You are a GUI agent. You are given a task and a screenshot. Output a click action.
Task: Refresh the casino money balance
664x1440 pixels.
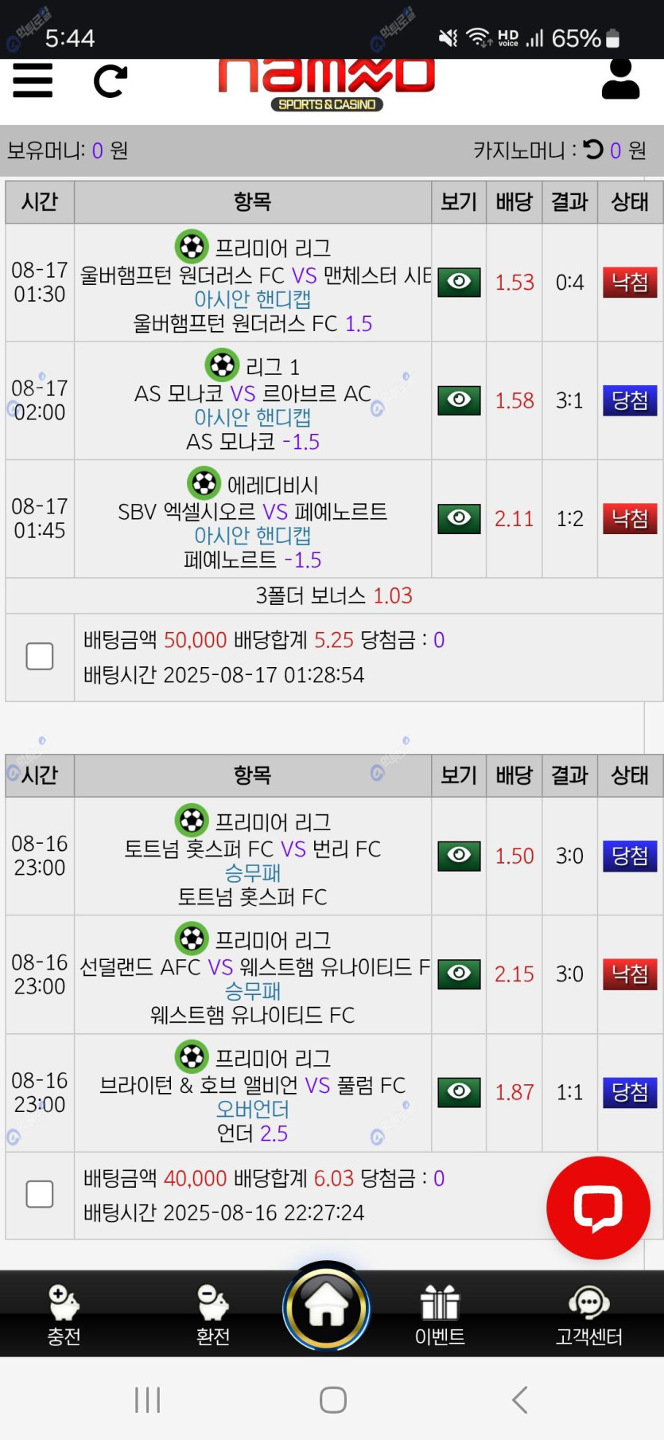(593, 150)
